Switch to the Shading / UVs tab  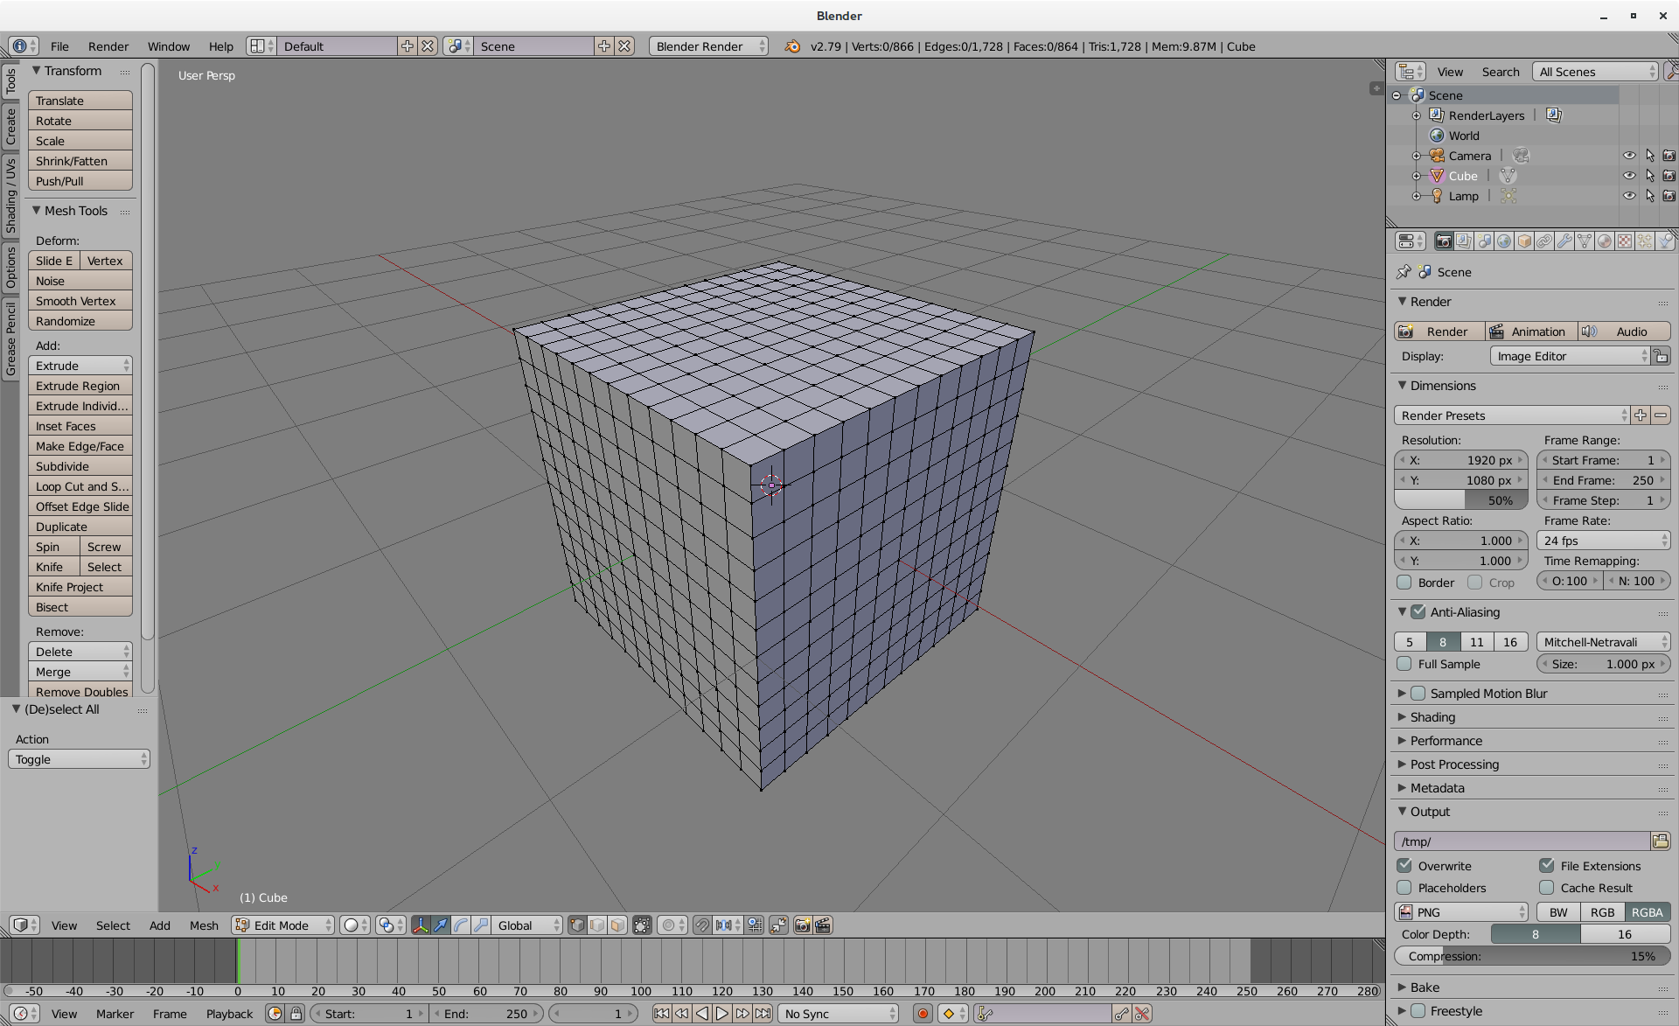click(10, 195)
